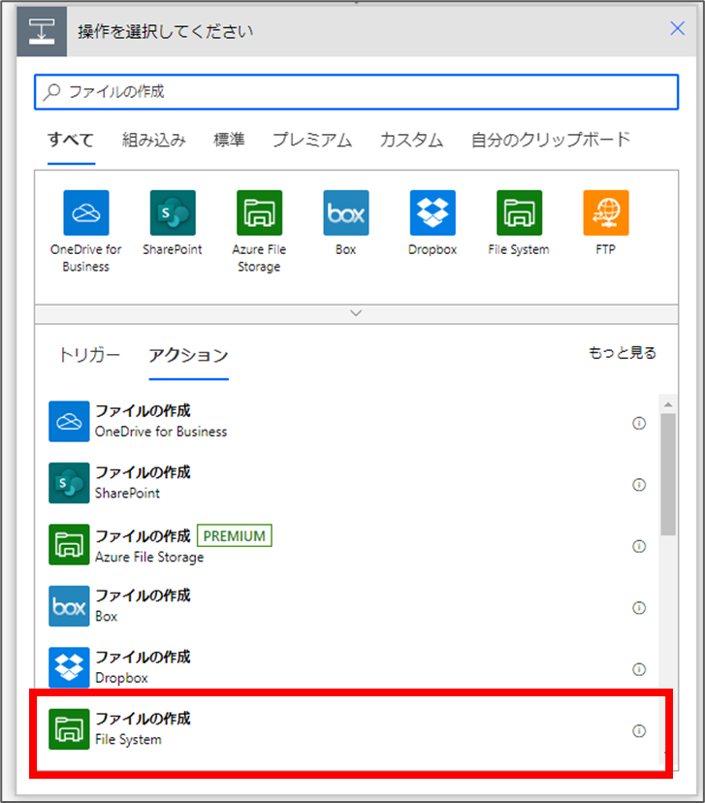This screenshot has width=705, height=803.
Task: Click the Dropbox action row icon
Action: click(x=69, y=667)
